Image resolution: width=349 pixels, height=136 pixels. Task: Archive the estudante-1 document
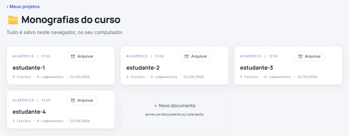(x=82, y=56)
